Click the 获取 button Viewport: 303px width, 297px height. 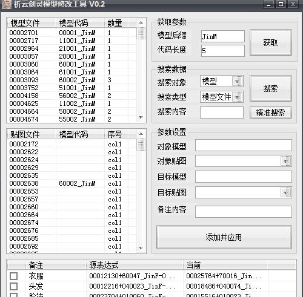tap(271, 42)
